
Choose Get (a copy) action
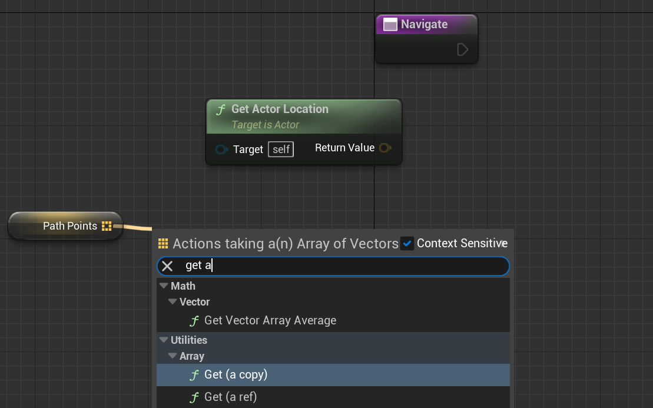point(236,375)
